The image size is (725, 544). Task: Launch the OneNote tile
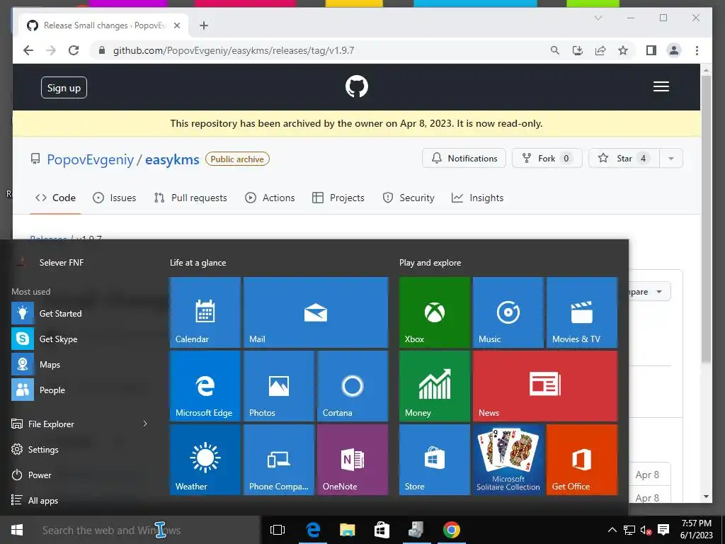tap(353, 459)
